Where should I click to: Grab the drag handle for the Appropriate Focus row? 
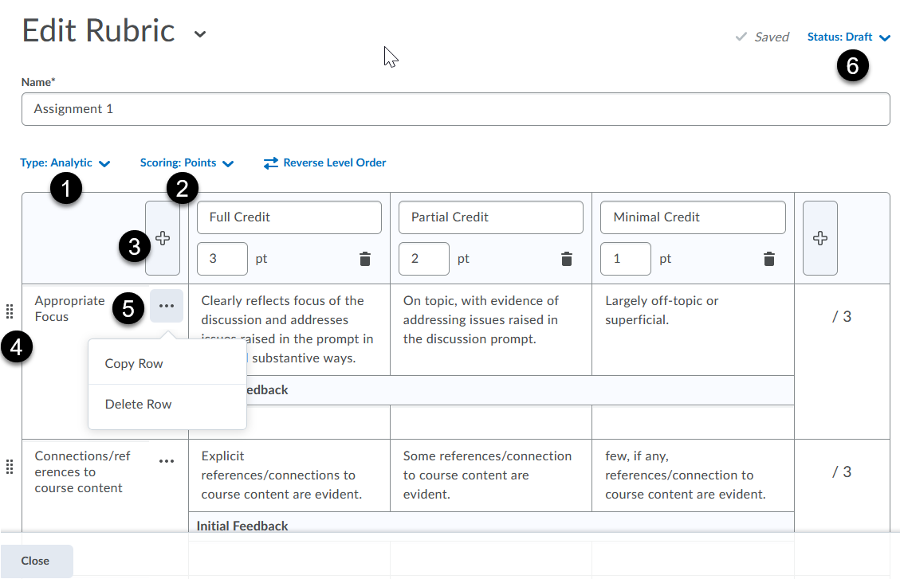coord(10,311)
